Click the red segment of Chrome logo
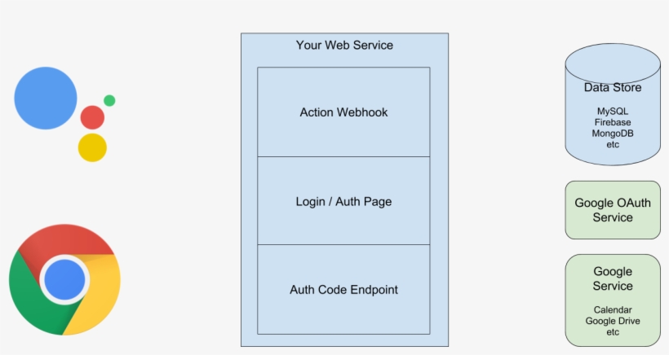Image resolution: width=669 pixels, height=355 pixels. tap(64, 239)
